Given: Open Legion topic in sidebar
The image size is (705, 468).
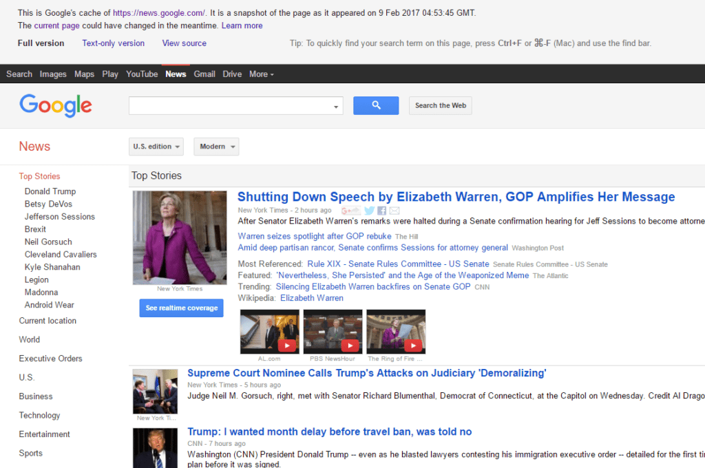Looking at the screenshot, I should pos(37,279).
